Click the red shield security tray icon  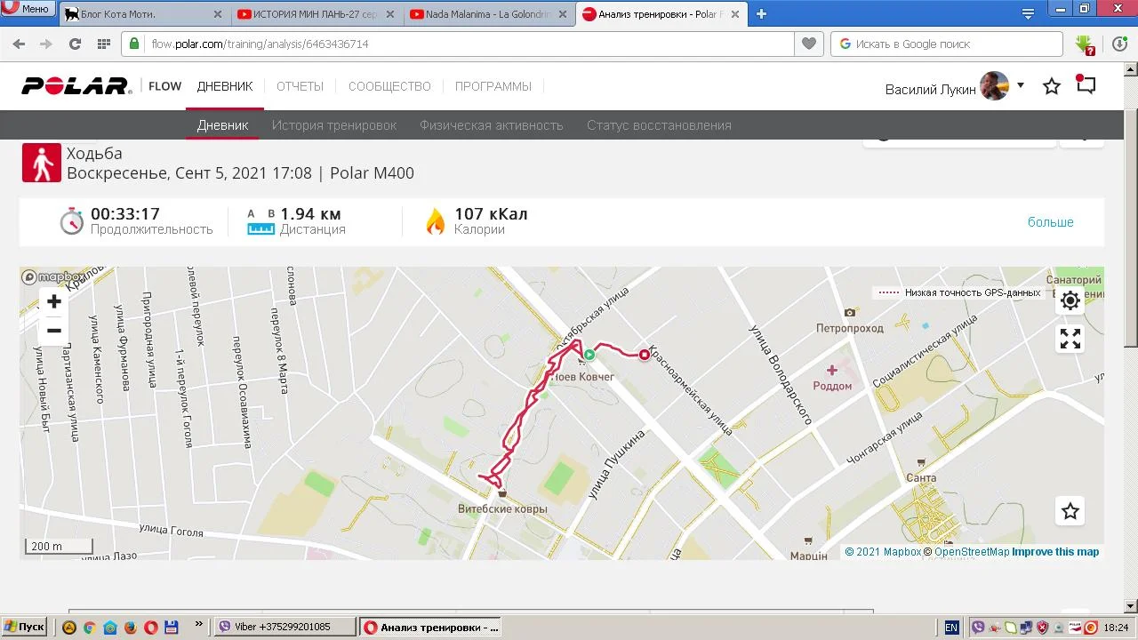pyautogui.click(x=1043, y=628)
